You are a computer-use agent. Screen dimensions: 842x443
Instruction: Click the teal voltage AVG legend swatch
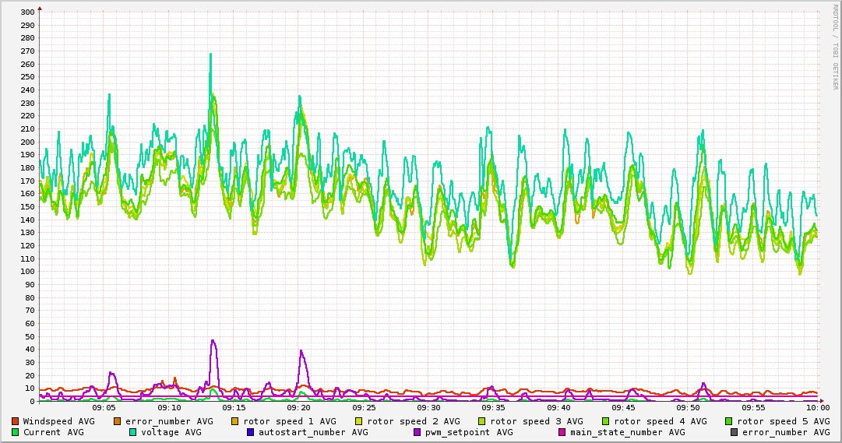click(x=132, y=432)
